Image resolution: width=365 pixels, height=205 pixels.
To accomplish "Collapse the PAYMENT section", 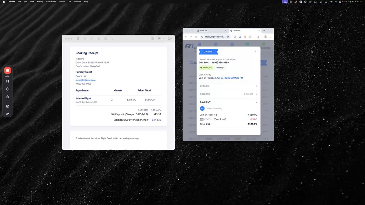I will tap(228, 102).
